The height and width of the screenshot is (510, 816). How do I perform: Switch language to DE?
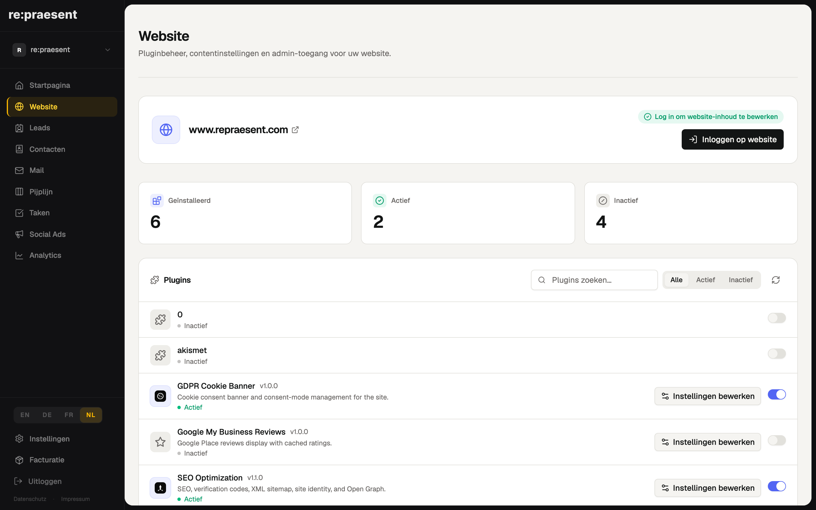point(47,415)
